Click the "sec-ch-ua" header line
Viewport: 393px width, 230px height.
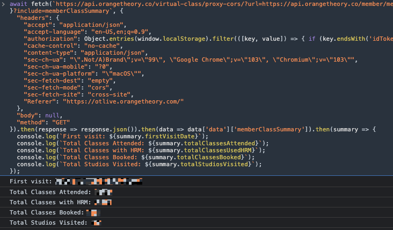[191, 60]
